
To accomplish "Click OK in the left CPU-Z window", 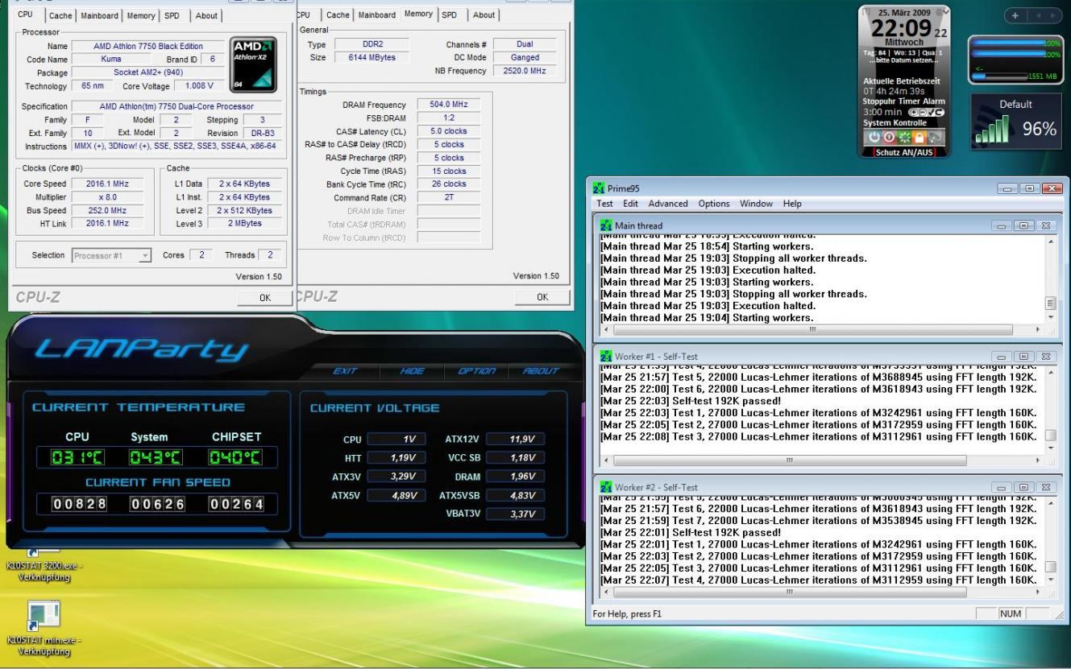I will [x=264, y=297].
